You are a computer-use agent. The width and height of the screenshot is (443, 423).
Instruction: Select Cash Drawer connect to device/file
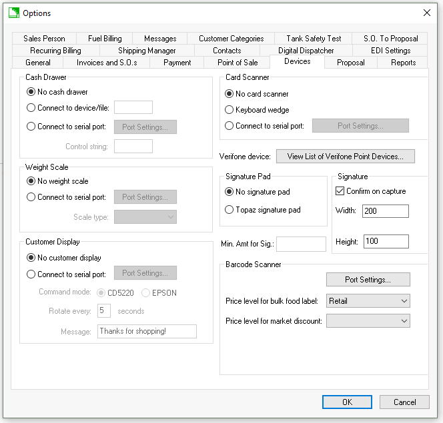click(31, 108)
